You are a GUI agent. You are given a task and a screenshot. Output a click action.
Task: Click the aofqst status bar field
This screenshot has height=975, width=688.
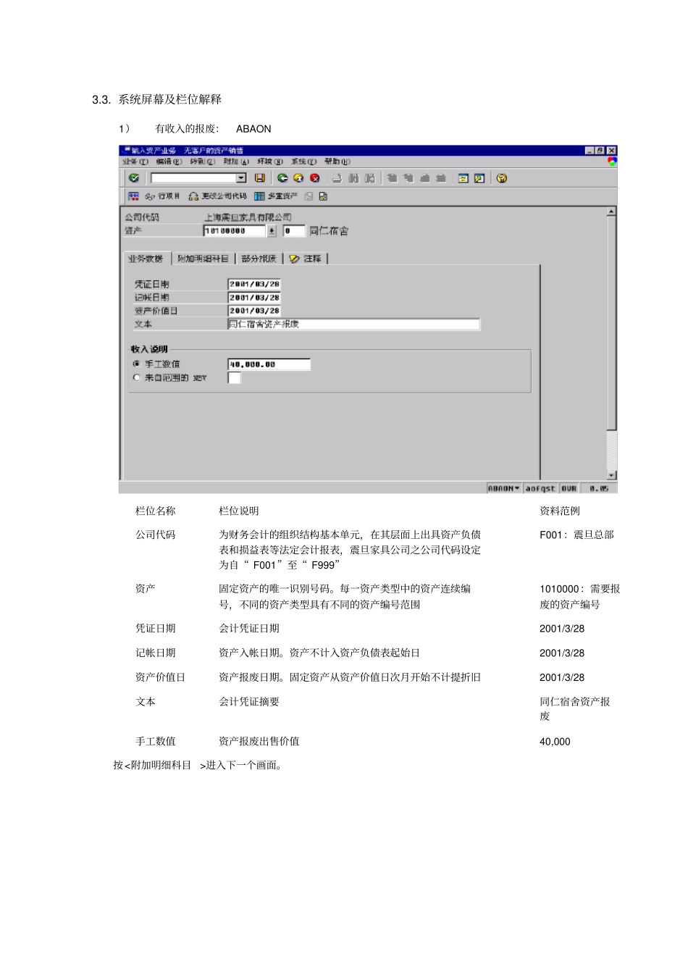coord(541,488)
